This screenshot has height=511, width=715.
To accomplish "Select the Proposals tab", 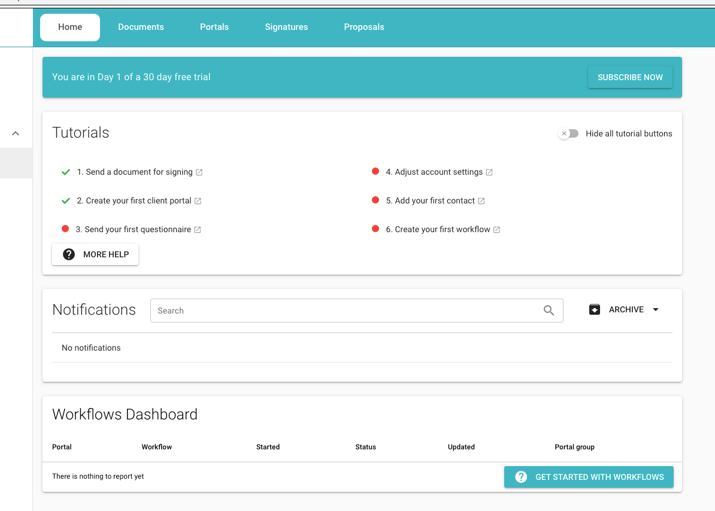I will (364, 28).
